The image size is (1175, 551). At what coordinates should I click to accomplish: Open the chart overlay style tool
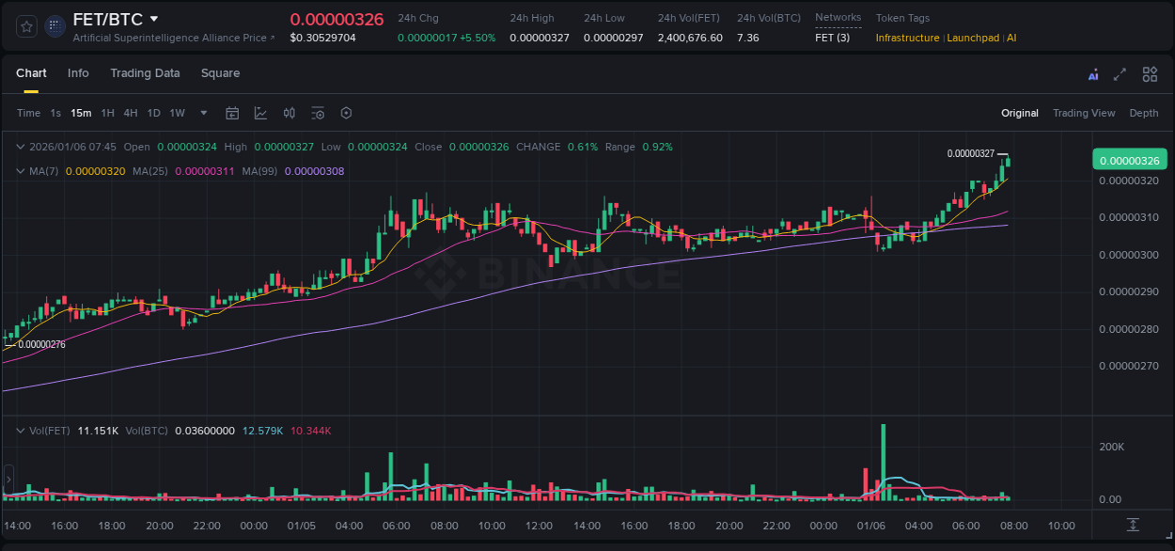tap(260, 112)
